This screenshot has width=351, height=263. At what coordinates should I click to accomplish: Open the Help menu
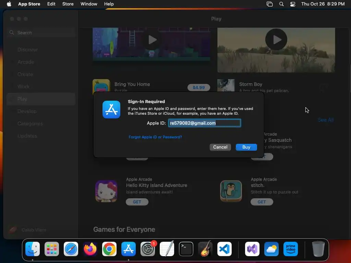(109, 4)
